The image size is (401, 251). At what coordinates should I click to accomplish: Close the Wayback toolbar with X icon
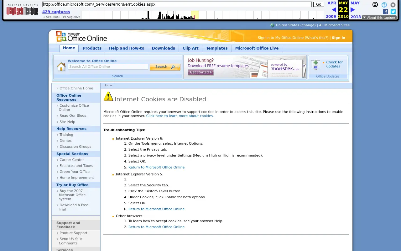(x=393, y=5)
